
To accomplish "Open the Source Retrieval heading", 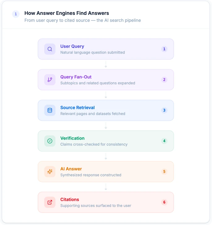I will click(x=77, y=108).
